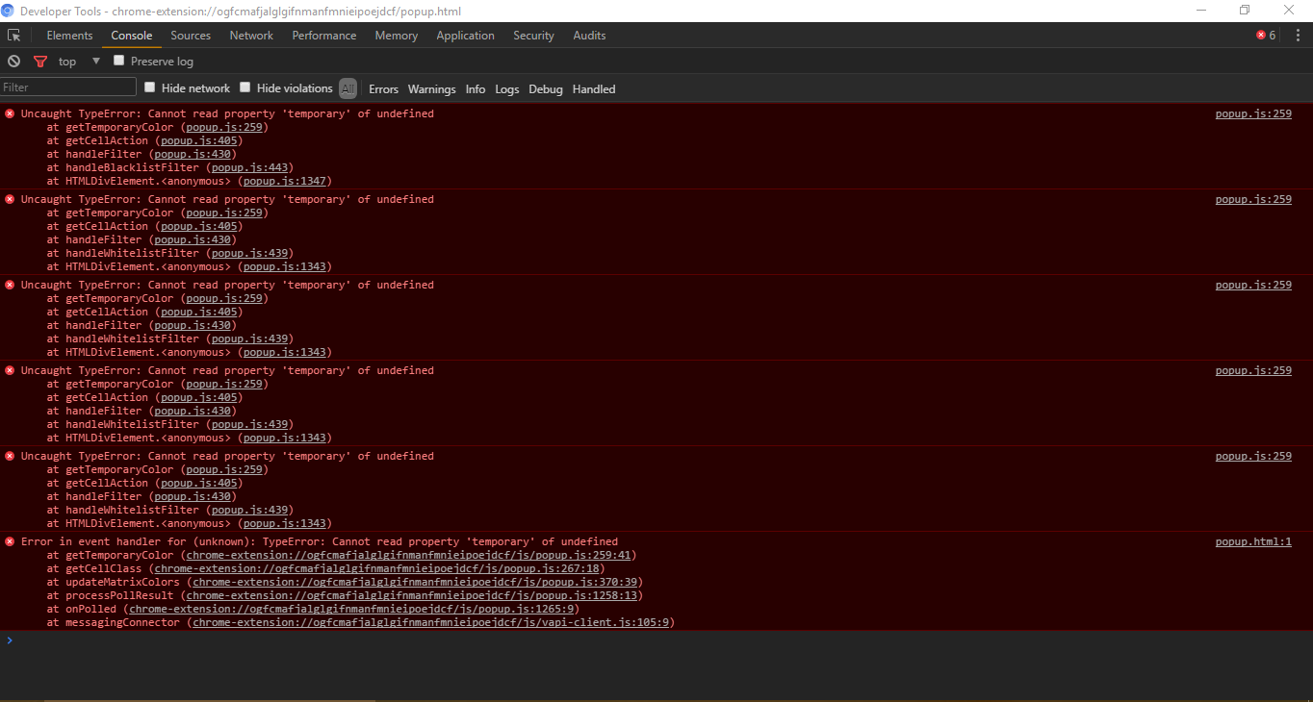Select the inspect element cursor icon
Image resolution: width=1313 pixels, height=702 pixels.
point(14,35)
